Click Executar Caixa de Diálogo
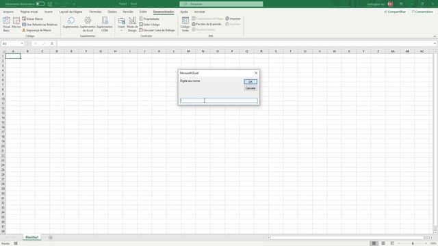 (157, 30)
